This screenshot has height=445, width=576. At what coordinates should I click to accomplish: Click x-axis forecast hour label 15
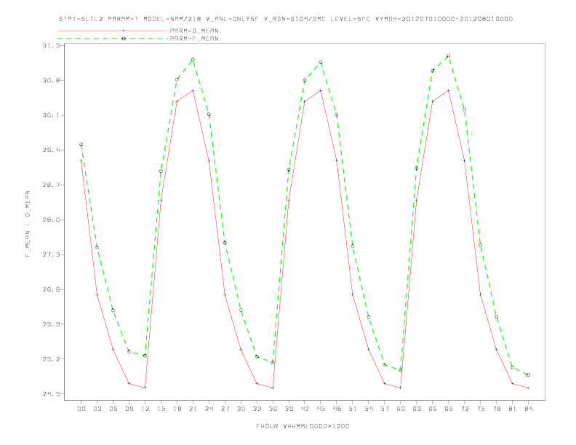click(161, 409)
